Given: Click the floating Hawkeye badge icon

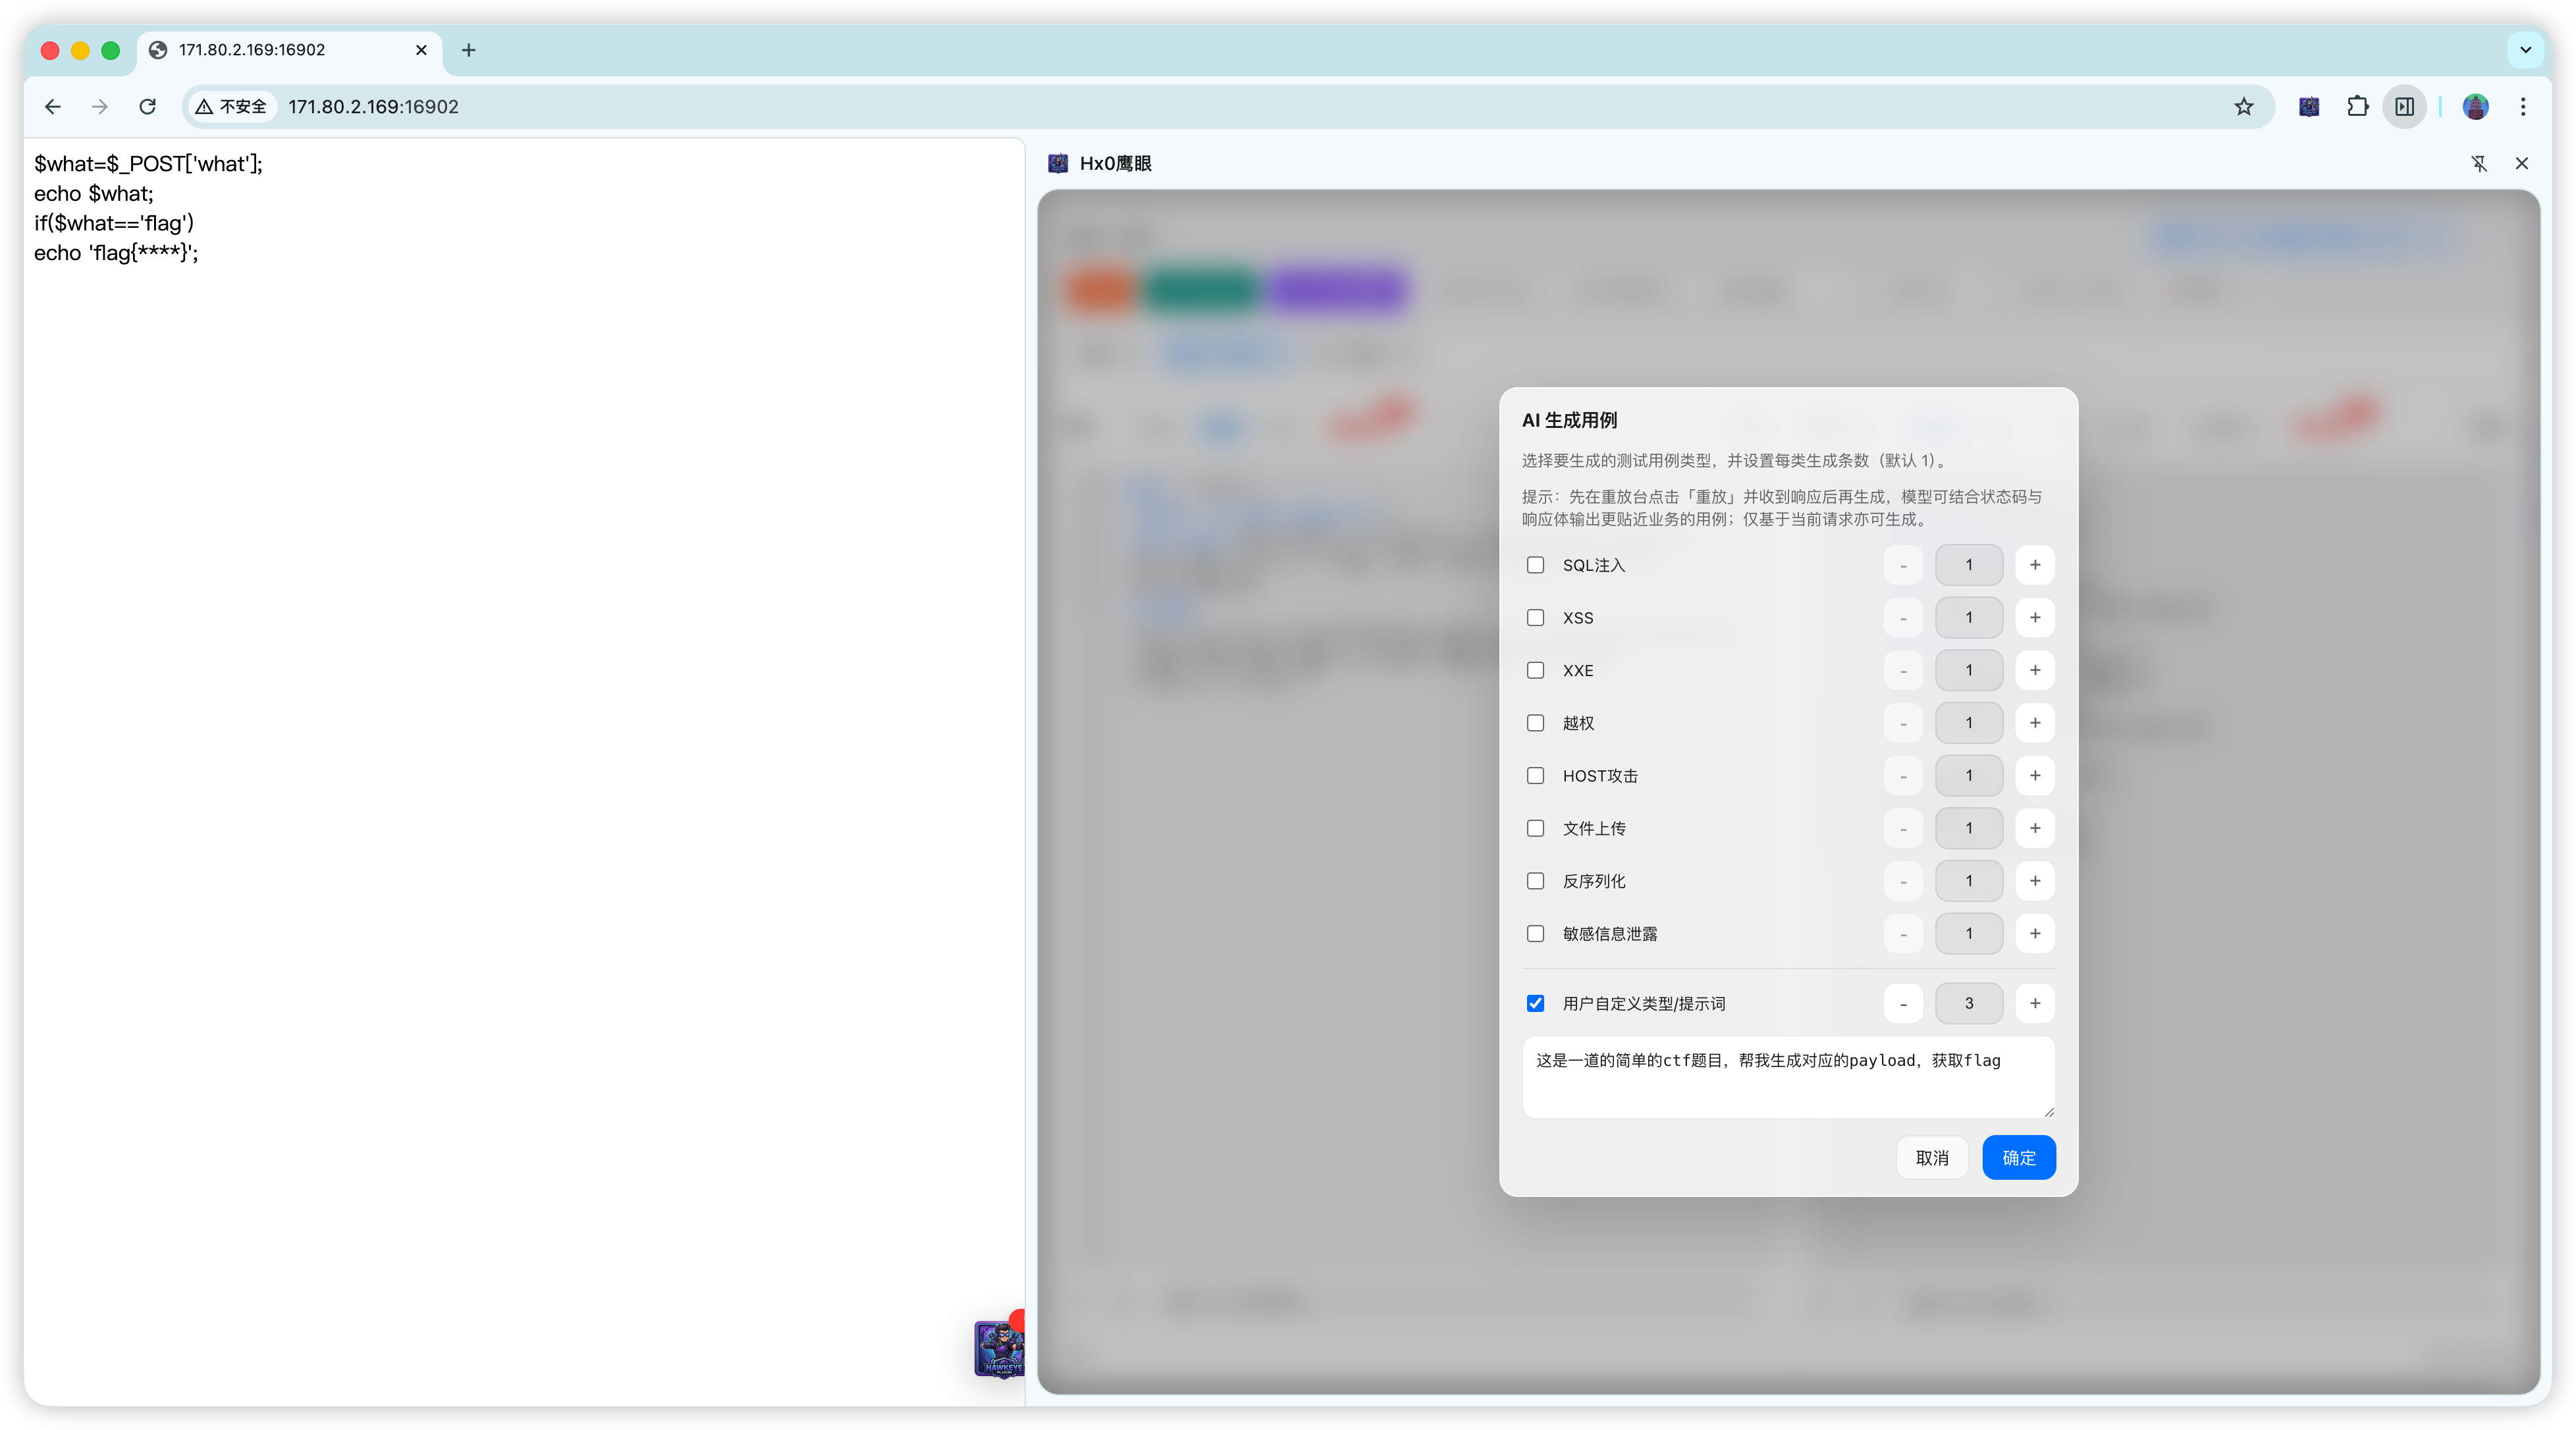Looking at the screenshot, I should point(999,1348).
